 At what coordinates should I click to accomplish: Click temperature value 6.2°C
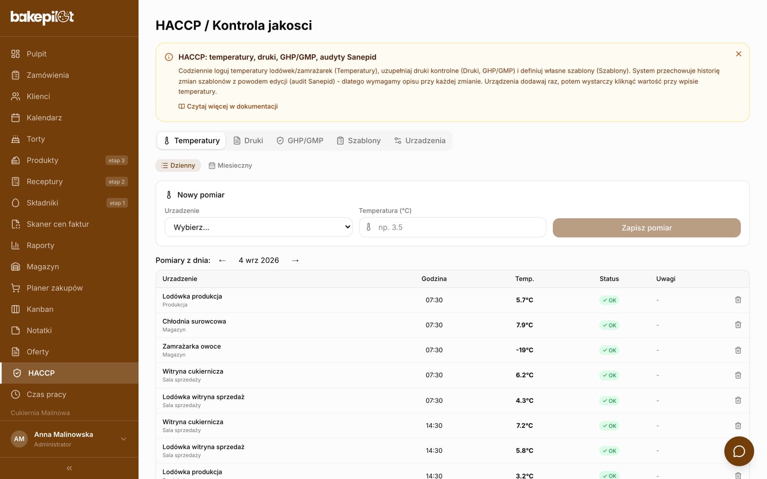tap(525, 375)
